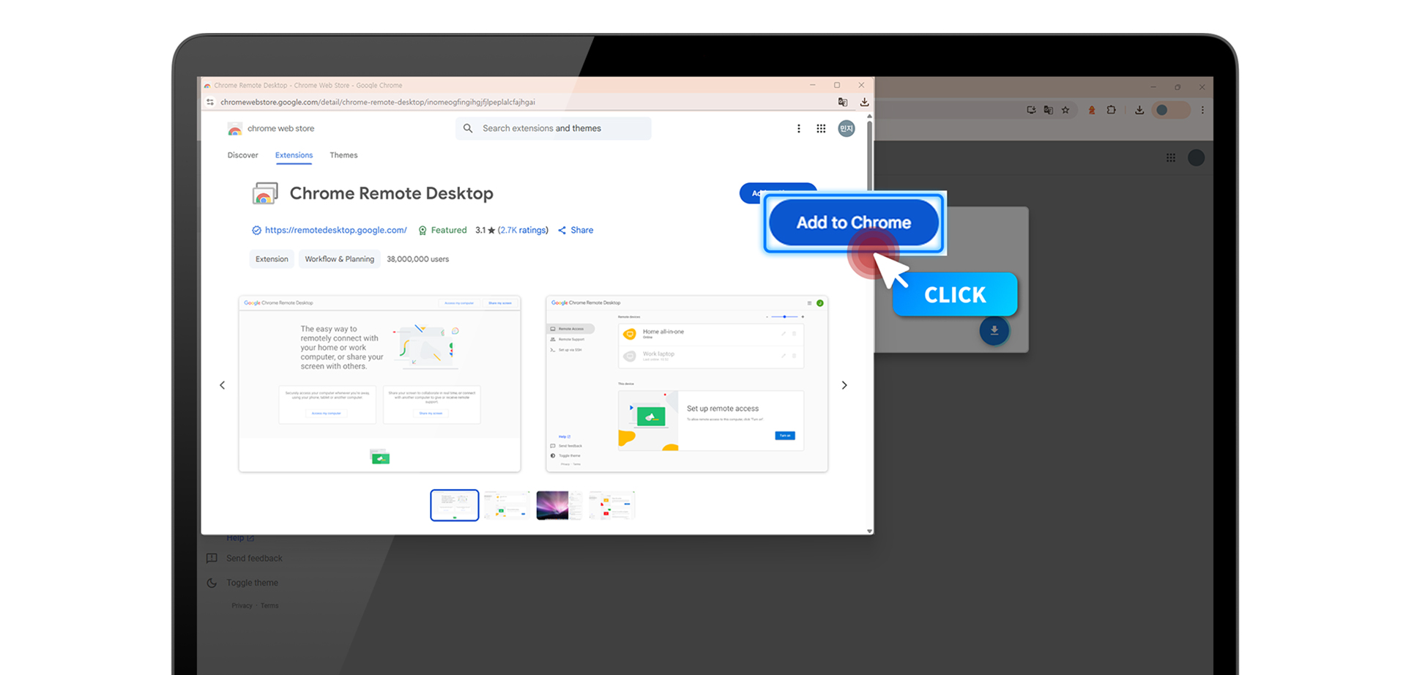Click Send feedback on the background page
The height and width of the screenshot is (675, 1406).
pos(254,559)
